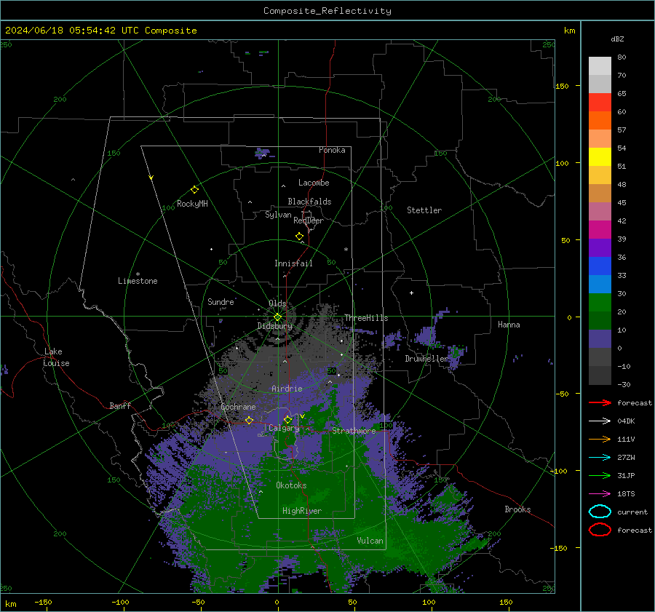Click the green 31JP arrow icon
The image size is (655, 612).
click(600, 475)
